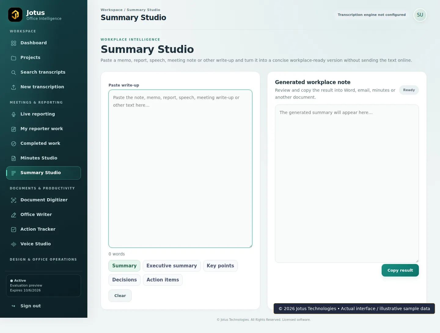The width and height of the screenshot is (440, 333).
Task: Open Office Writer from sidebar
Action: pyautogui.click(x=43, y=215)
